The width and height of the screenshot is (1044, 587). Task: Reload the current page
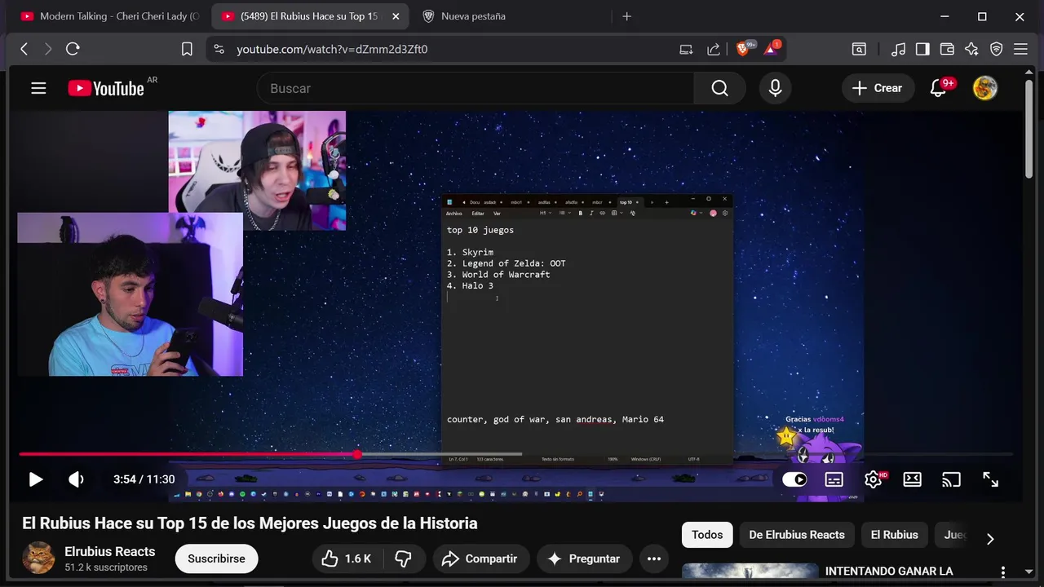click(x=73, y=49)
